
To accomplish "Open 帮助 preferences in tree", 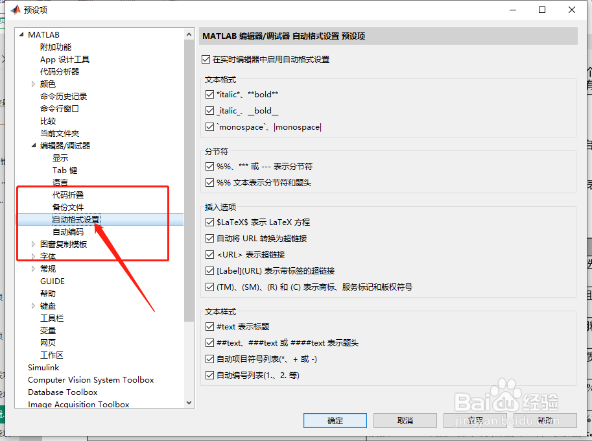I will pyautogui.click(x=48, y=293).
